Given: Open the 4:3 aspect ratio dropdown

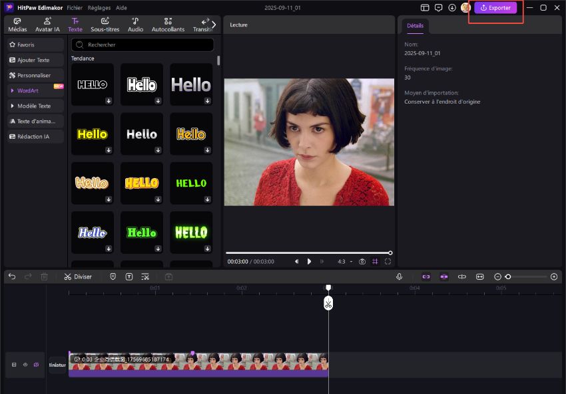Looking at the screenshot, I should tap(344, 261).
